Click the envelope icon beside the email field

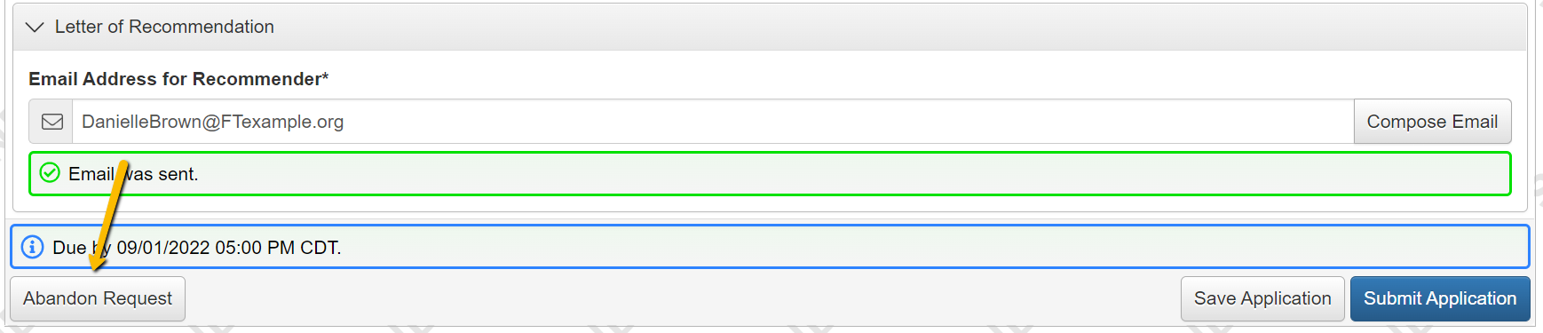pyautogui.click(x=52, y=122)
